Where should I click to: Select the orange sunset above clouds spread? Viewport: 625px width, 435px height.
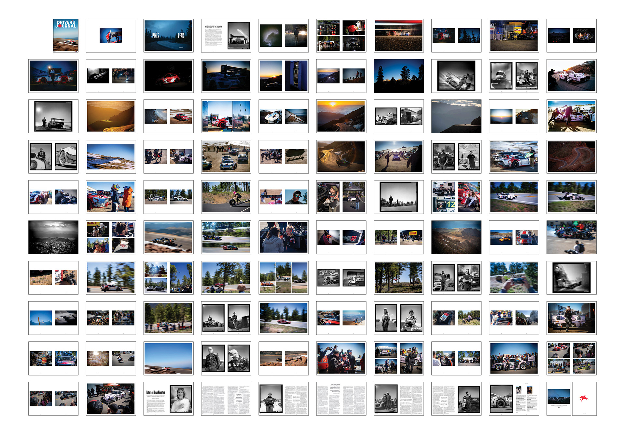coord(341,116)
